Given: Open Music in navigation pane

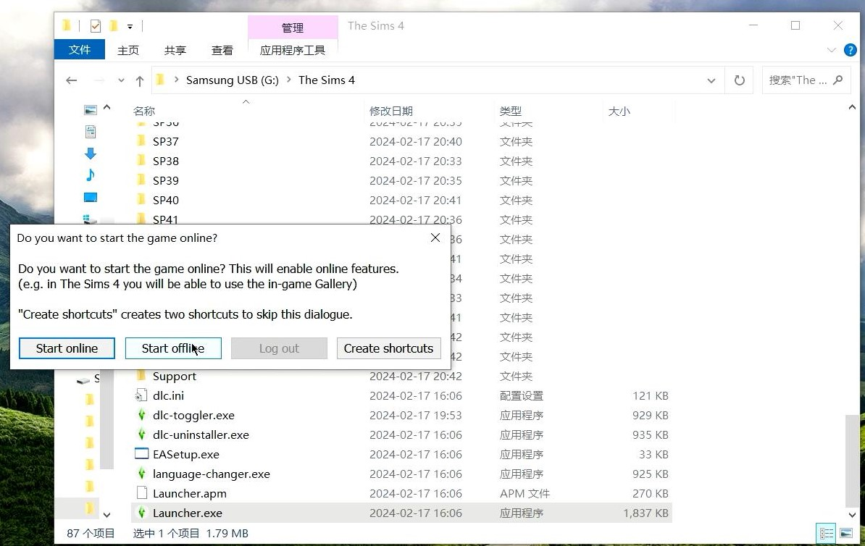Looking at the screenshot, I should [x=91, y=175].
